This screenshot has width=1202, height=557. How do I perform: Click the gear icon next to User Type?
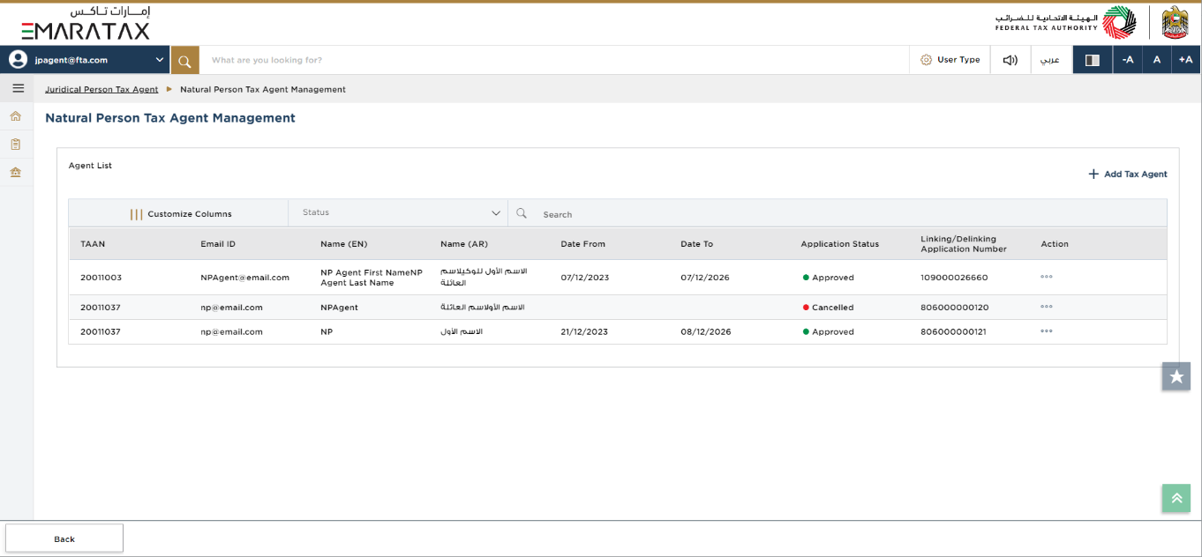pyautogui.click(x=926, y=60)
